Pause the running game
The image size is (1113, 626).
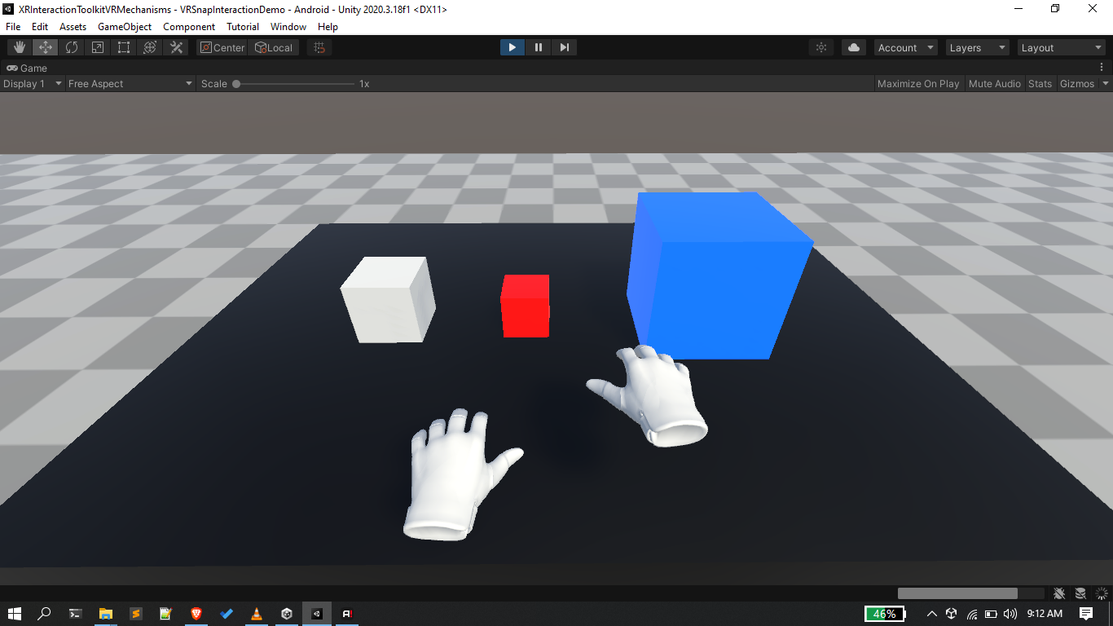click(539, 47)
